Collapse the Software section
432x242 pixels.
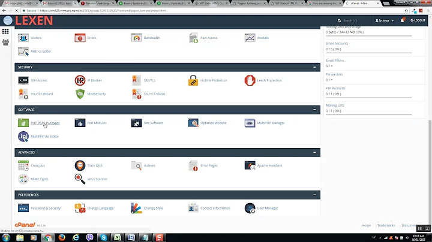(x=314, y=110)
